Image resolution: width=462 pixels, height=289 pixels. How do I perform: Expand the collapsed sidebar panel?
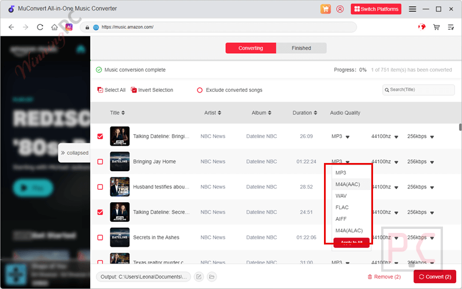coord(74,153)
